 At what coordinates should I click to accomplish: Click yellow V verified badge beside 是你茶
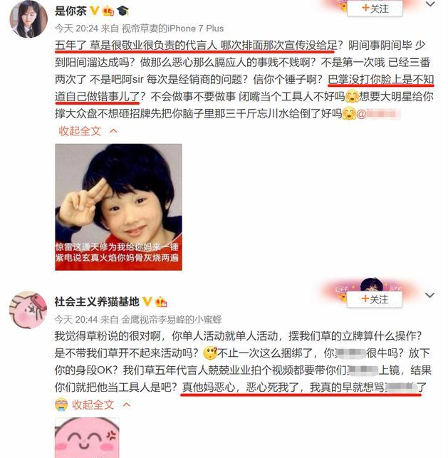point(94,11)
